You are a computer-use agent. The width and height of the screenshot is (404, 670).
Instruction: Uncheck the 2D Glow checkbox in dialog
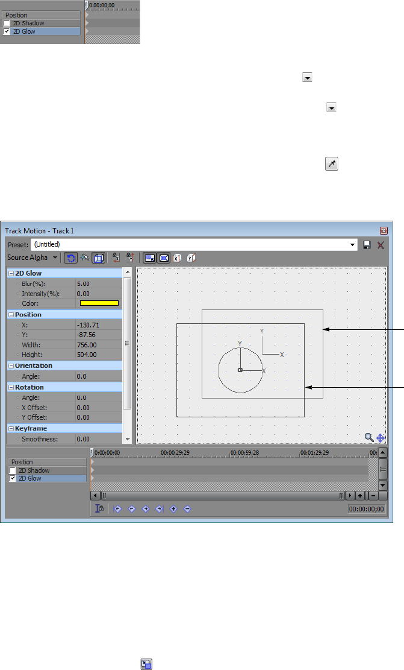pyautogui.click(x=13, y=479)
